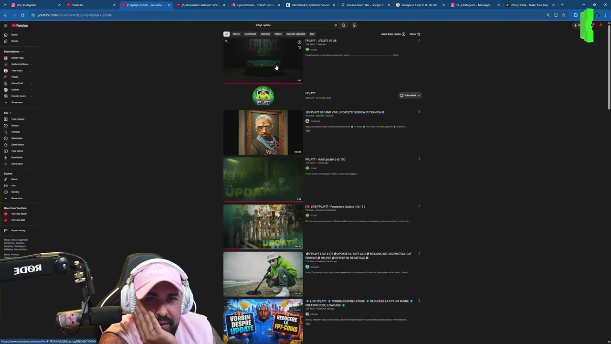
Task: Open Your channel in the sidebar
Action: (x=18, y=119)
